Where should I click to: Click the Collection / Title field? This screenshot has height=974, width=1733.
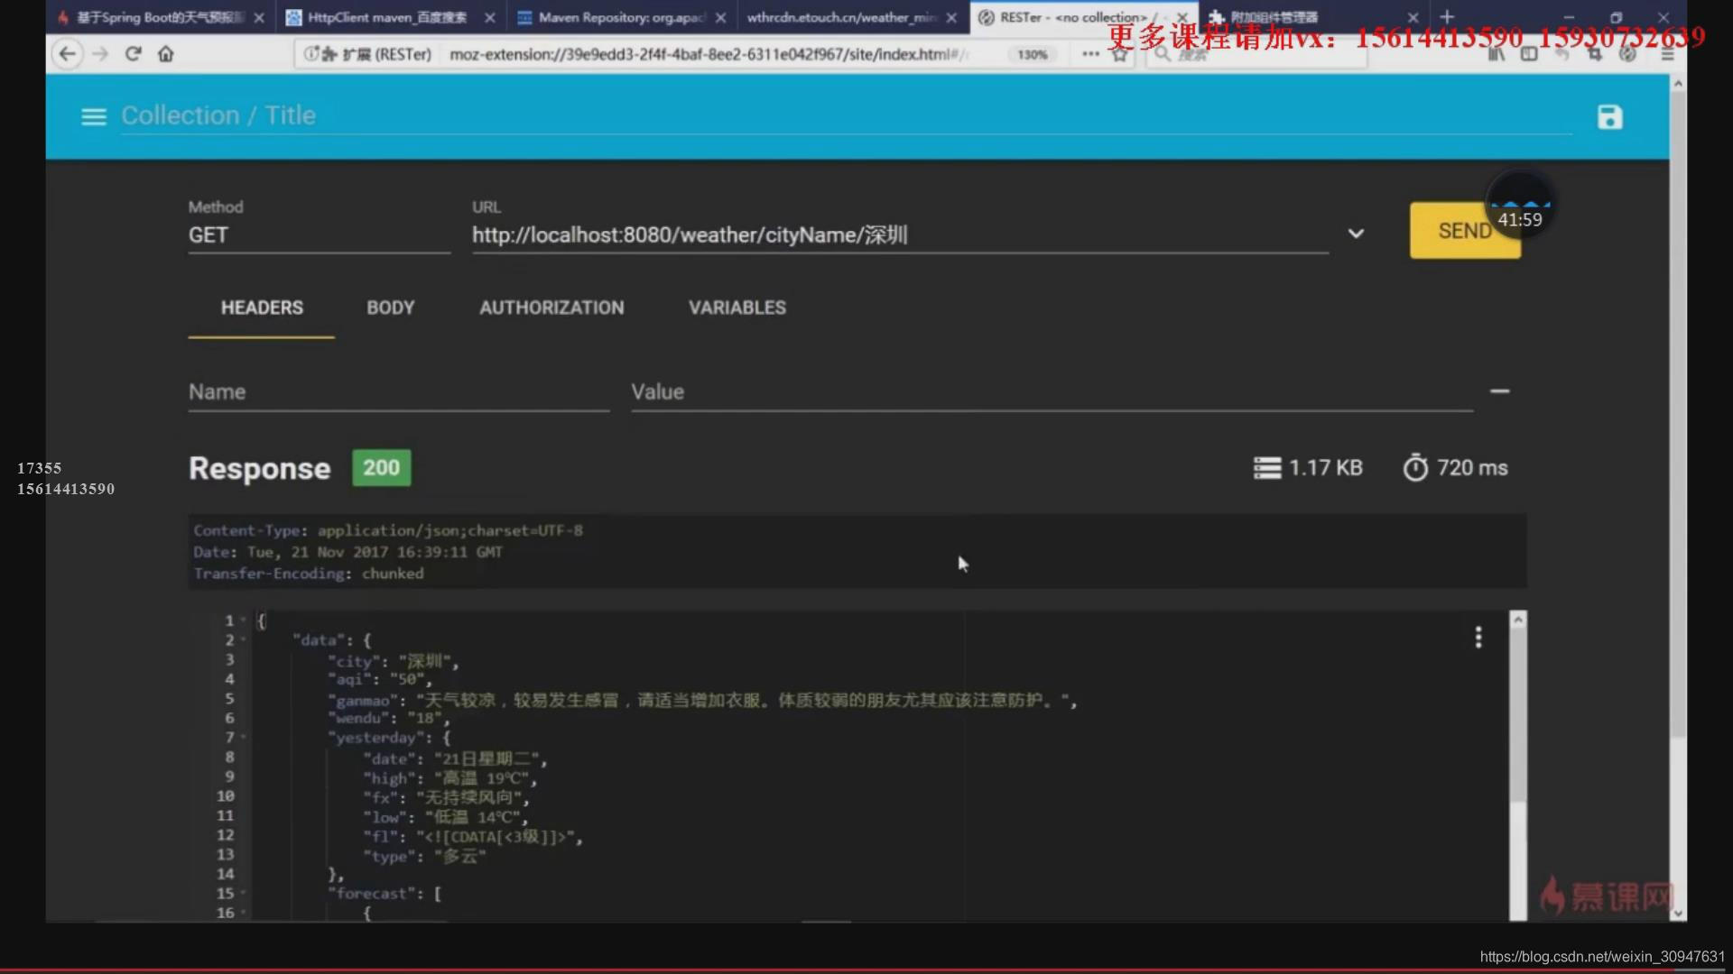[846, 116]
